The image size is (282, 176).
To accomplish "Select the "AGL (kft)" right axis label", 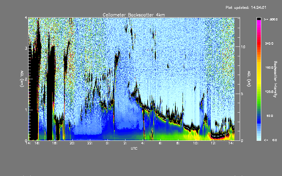I will (x=249, y=79).
